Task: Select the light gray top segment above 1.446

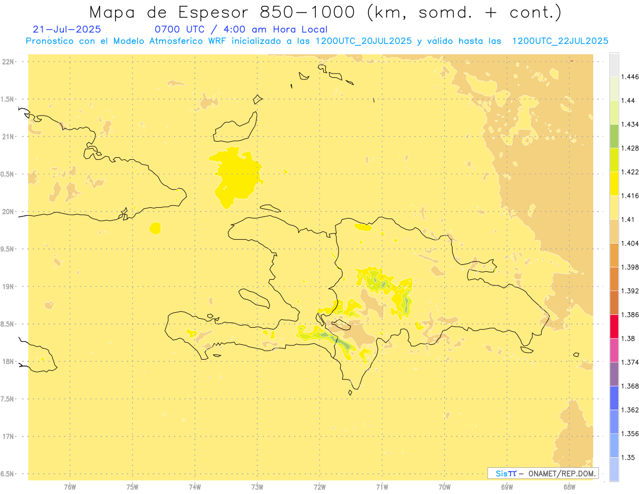Action: pos(614,64)
